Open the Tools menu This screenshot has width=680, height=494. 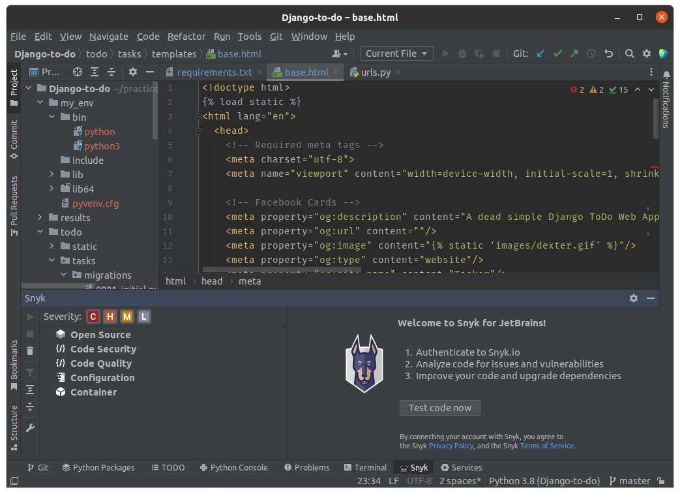(x=250, y=37)
